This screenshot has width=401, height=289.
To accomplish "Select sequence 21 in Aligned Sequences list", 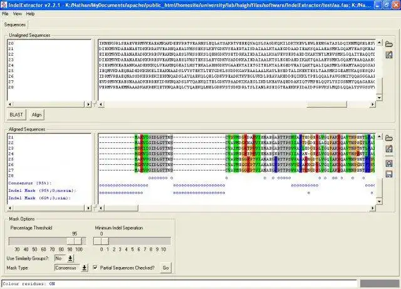I will 11,137.
